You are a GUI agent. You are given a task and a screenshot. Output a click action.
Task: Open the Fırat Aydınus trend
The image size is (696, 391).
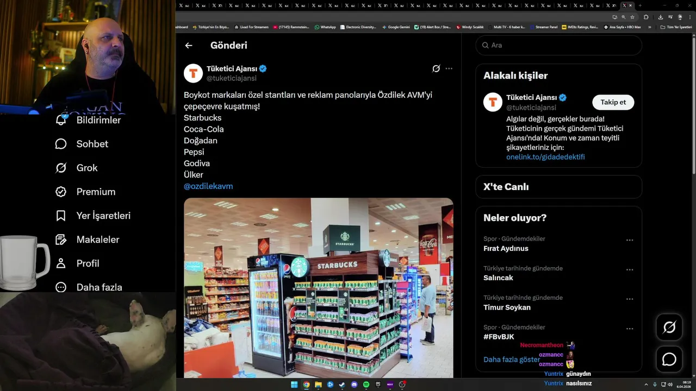[506, 249]
